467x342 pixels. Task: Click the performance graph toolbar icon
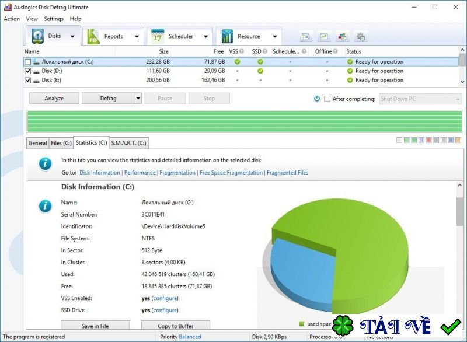[323, 36]
